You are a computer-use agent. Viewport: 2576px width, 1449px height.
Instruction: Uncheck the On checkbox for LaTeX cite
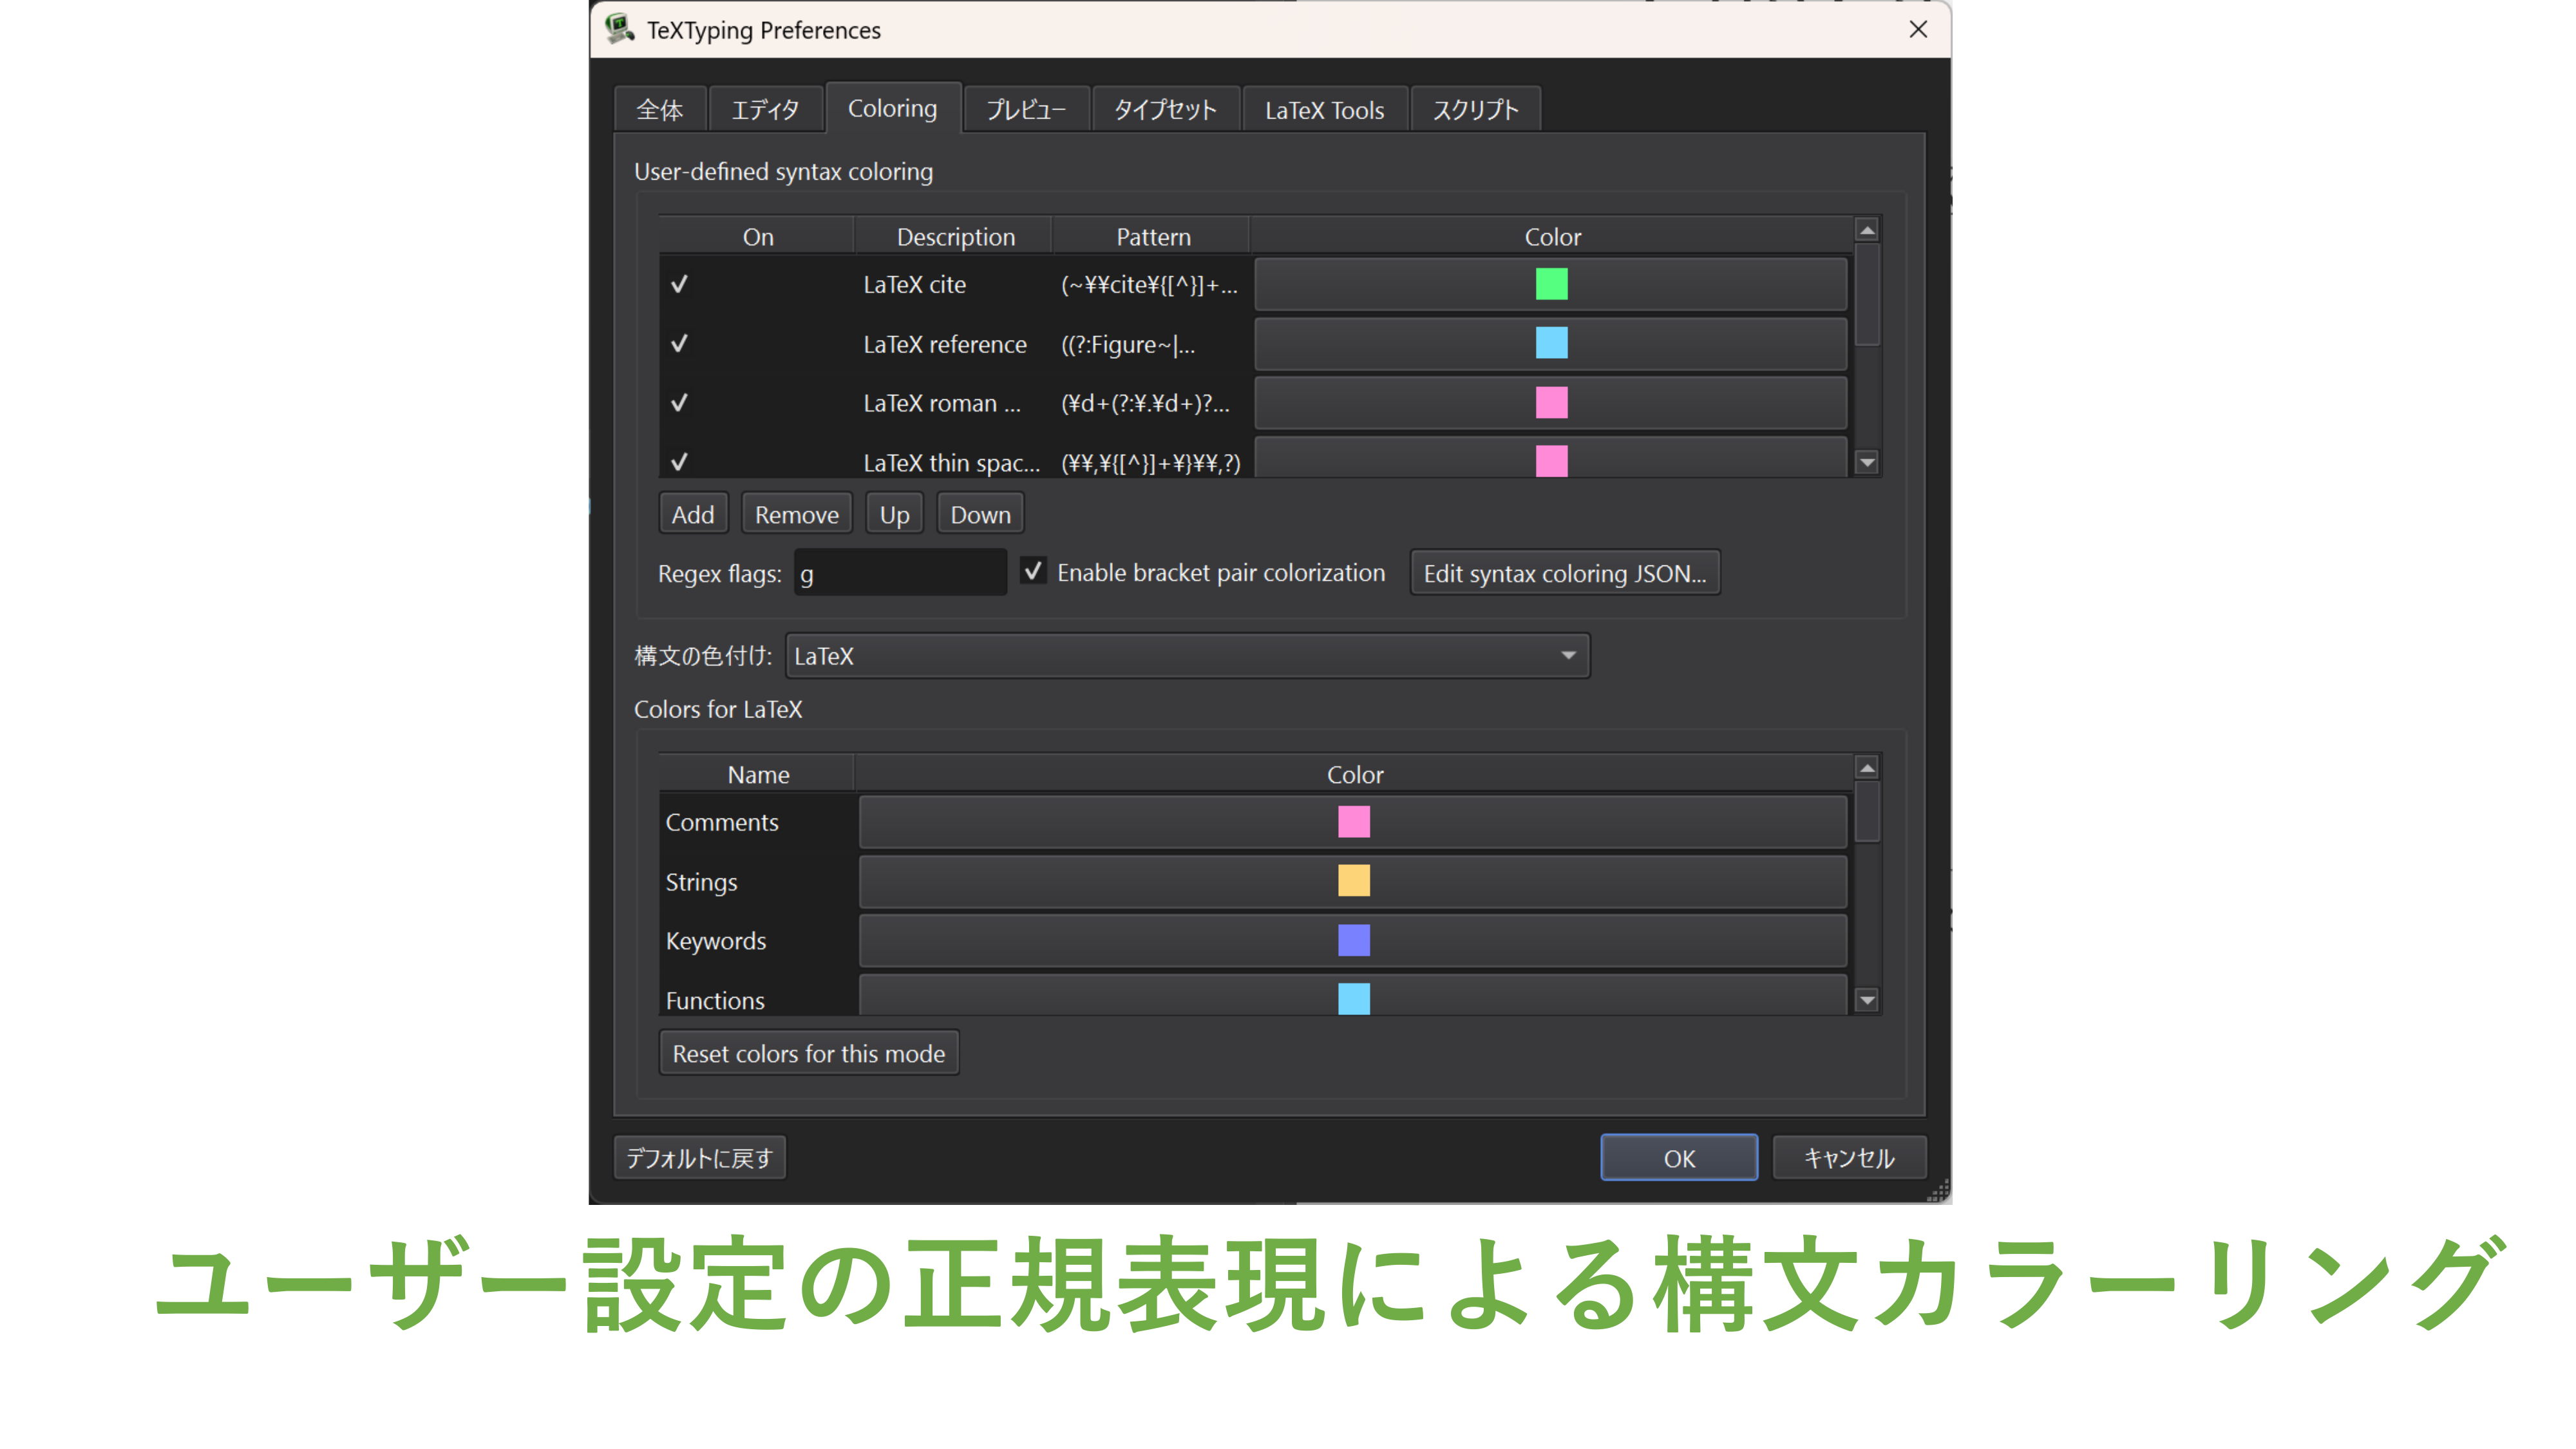click(679, 284)
